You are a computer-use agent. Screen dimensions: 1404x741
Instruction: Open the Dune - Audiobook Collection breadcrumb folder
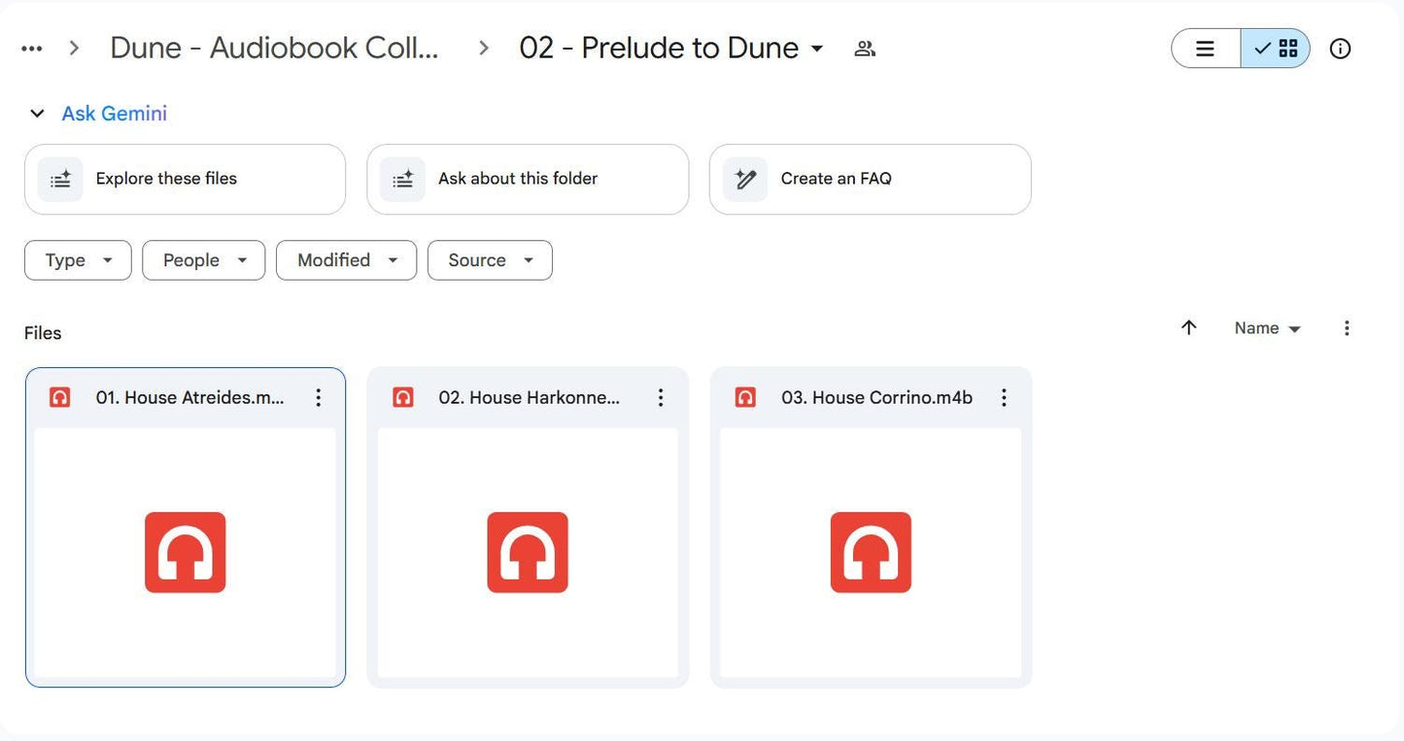pos(274,48)
